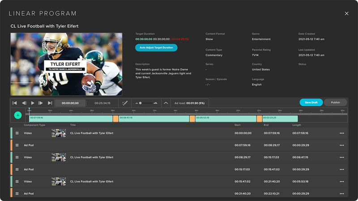The width and height of the screenshot is (358, 201).
Task: Open more options for the 00:07:59;16 Ad Pod
Action: pyautogui.click(x=342, y=145)
